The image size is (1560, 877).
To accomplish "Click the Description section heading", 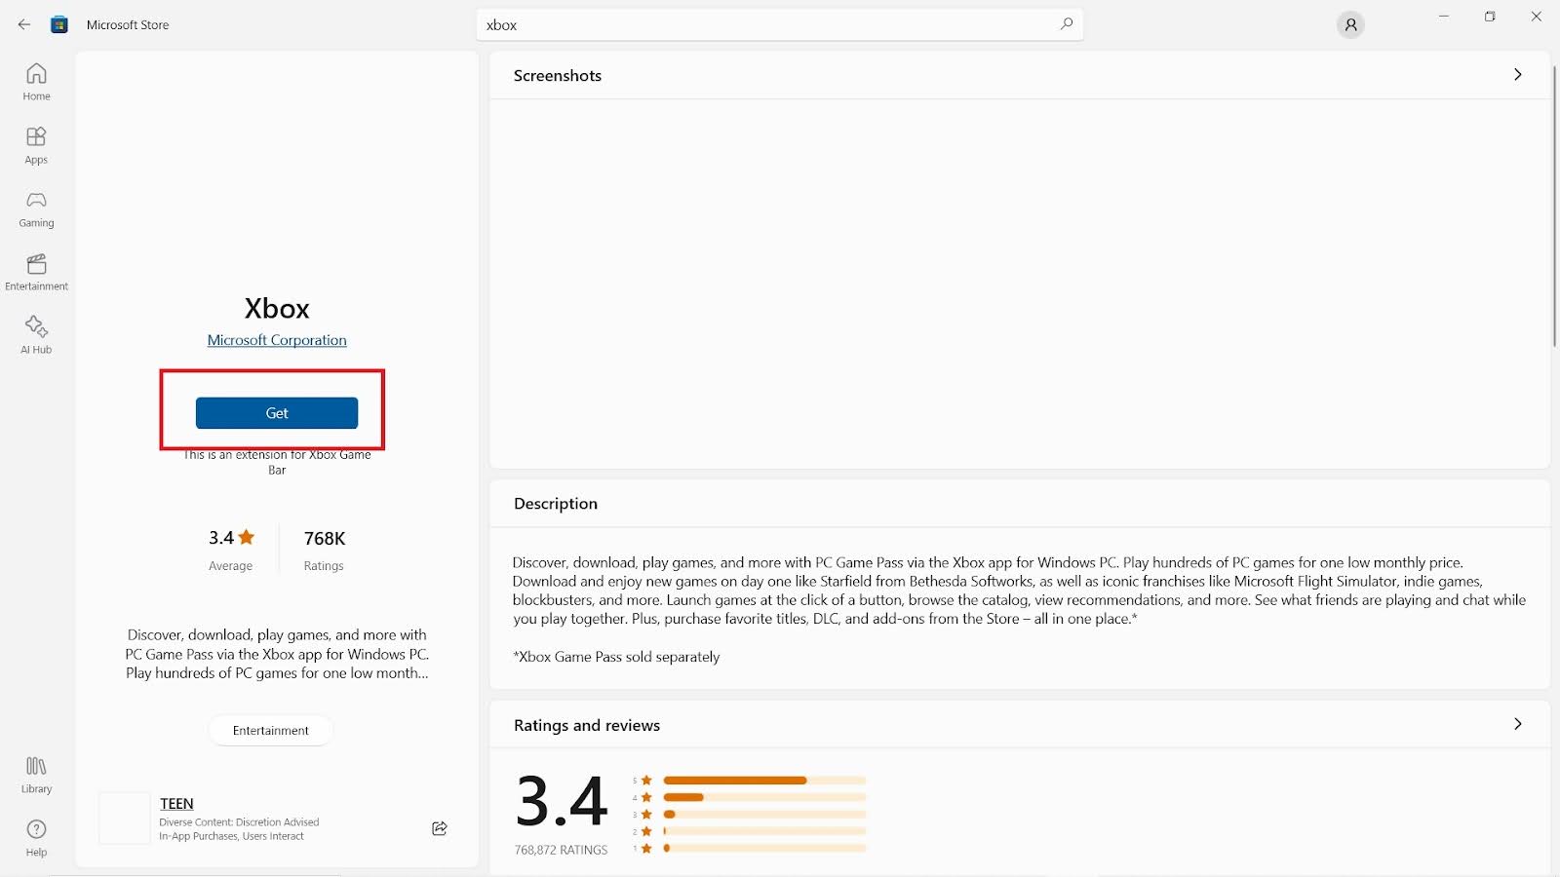I will click(x=556, y=504).
